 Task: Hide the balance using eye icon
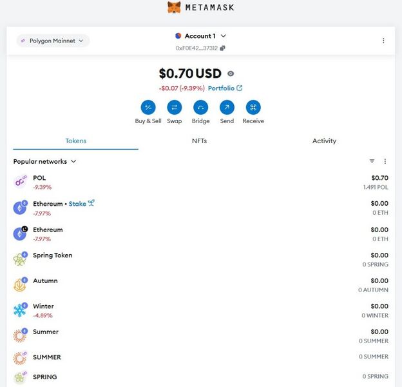coord(231,74)
